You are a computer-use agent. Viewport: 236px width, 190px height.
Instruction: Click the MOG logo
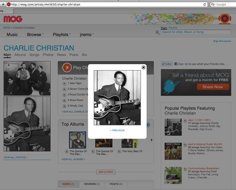[13, 19]
